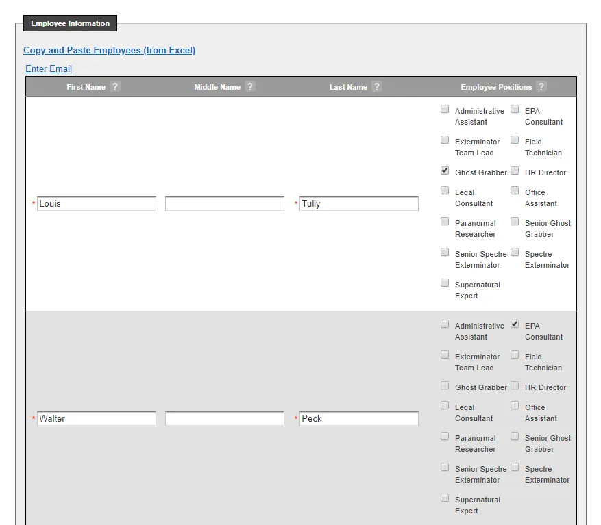The width and height of the screenshot is (601, 525).
Task: Check Spectre Exterminator for Walter Peck
Action: [x=515, y=467]
